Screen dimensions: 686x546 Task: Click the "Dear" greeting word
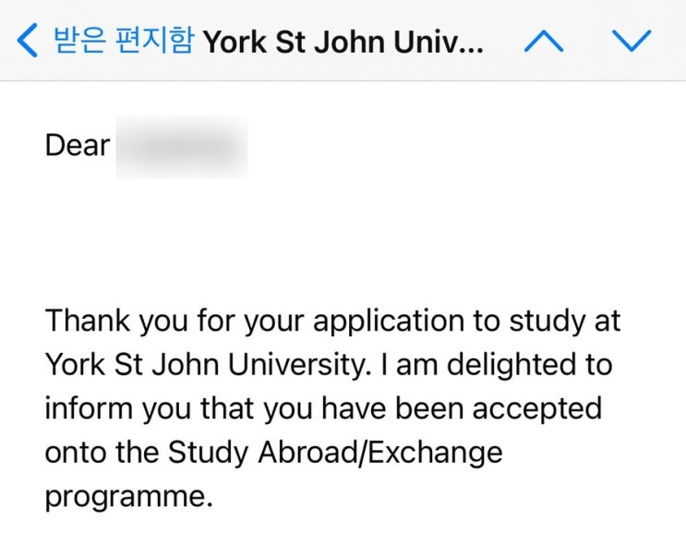[x=78, y=146]
